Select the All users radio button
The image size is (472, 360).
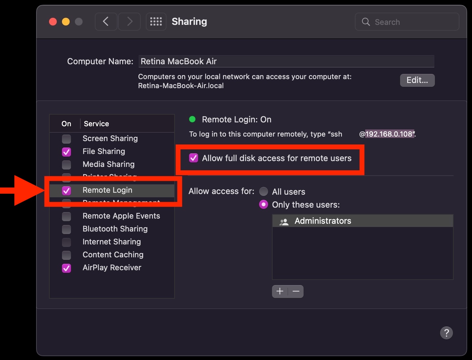264,191
